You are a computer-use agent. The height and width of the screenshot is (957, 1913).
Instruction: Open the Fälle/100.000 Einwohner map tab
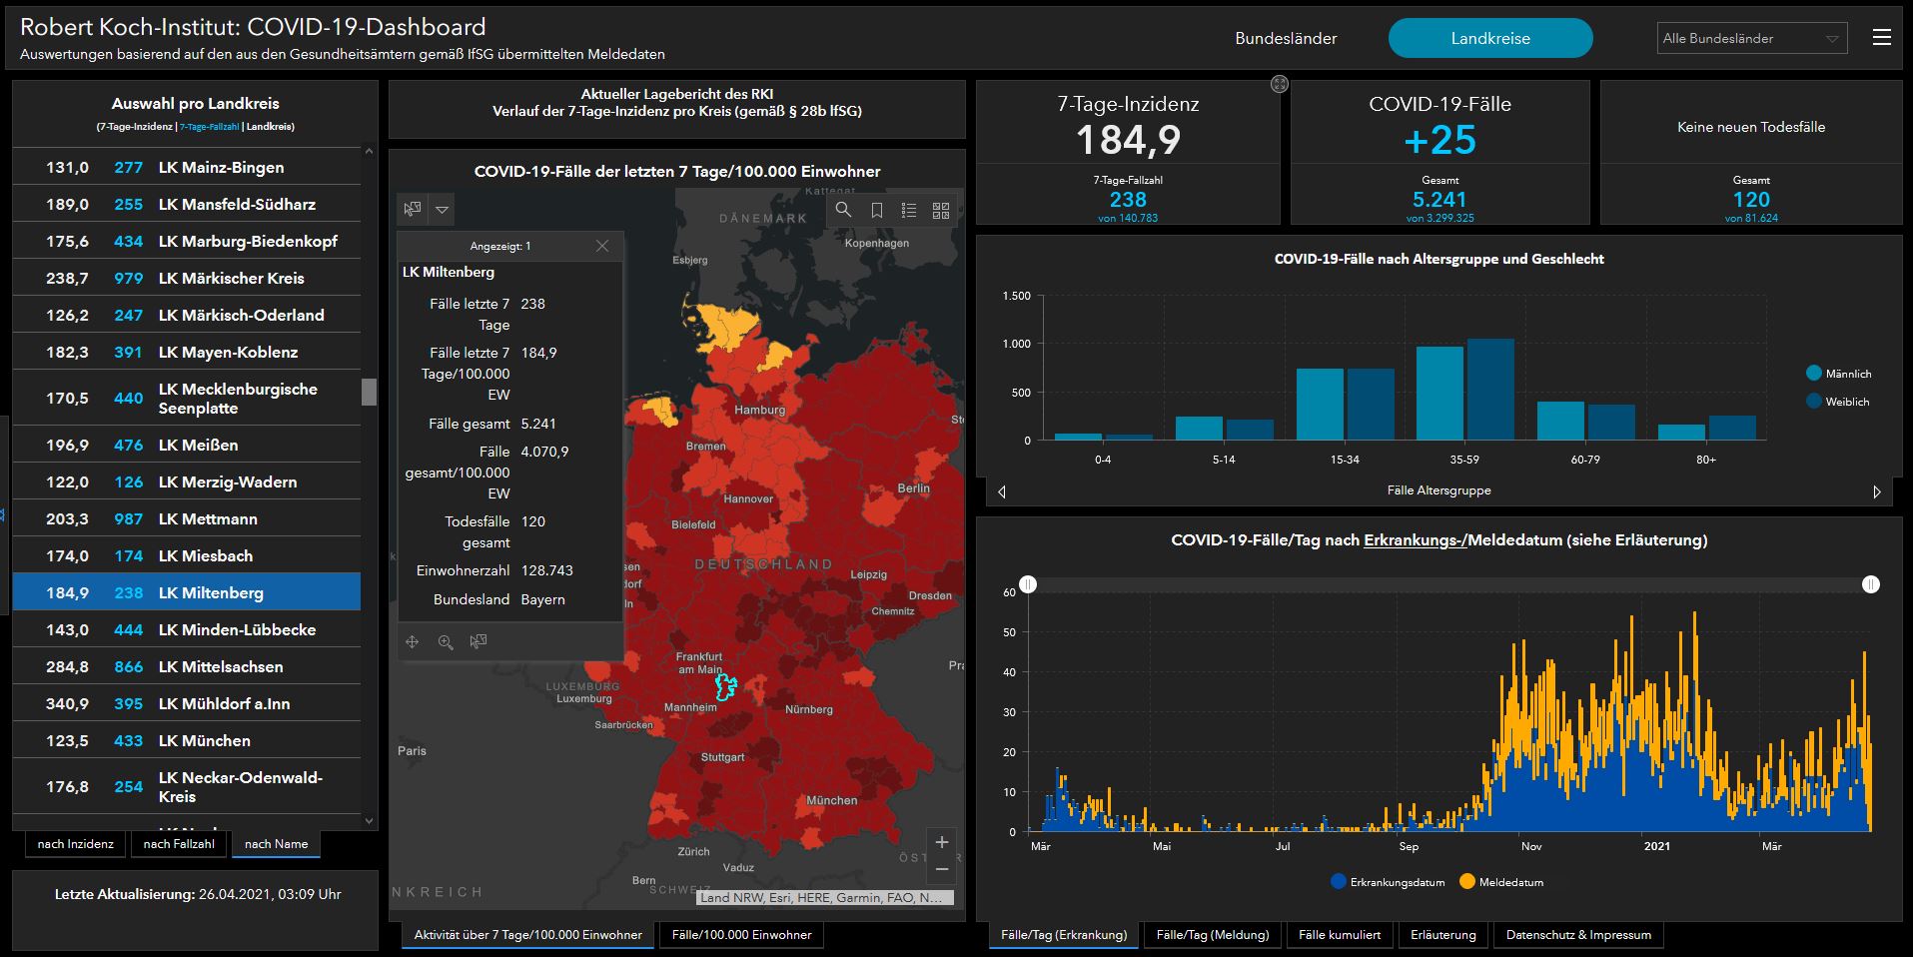pos(741,935)
